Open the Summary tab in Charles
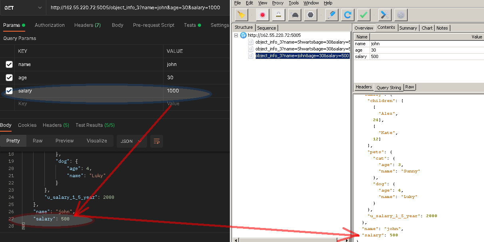Viewport: 484px width, 242px height. pos(408,28)
